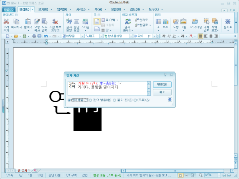Image resolution: width=239 pixels, height=179 pixels.
Task: Click the zoom in plus button
Action: pyautogui.click(x=229, y=175)
